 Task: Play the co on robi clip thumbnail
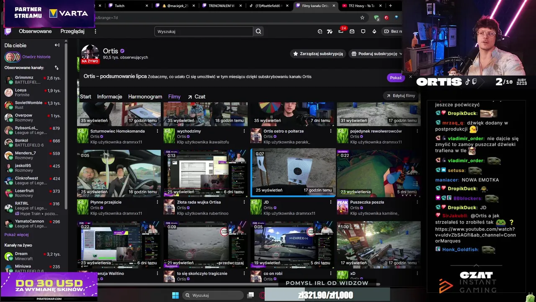pyautogui.click(x=292, y=245)
